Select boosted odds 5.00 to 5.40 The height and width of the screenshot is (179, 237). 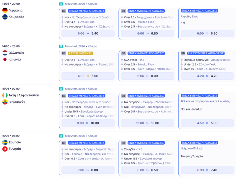pos(88,34)
